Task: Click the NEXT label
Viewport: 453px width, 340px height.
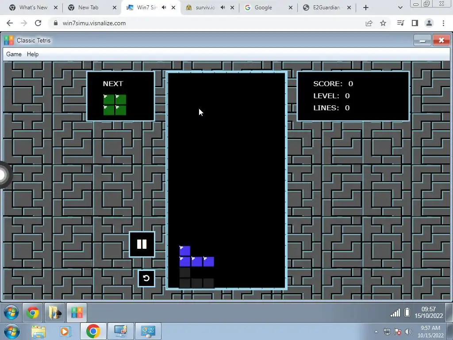Action: (x=113, y=84)
